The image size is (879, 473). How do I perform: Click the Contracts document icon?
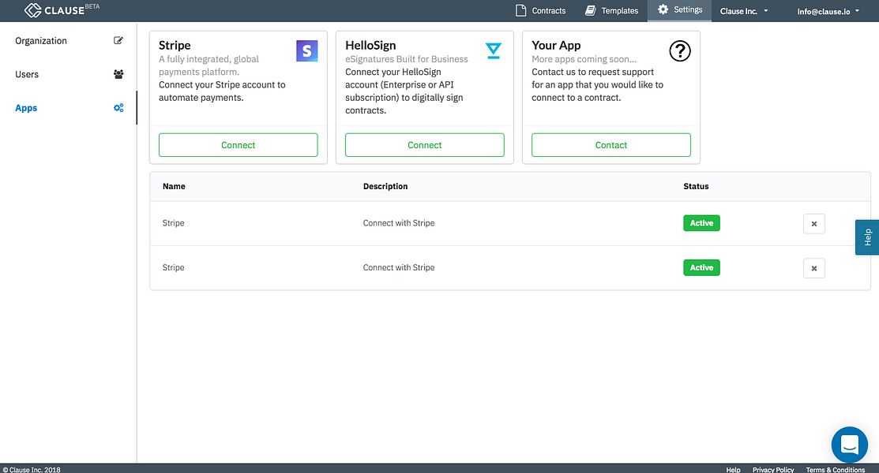520,10
